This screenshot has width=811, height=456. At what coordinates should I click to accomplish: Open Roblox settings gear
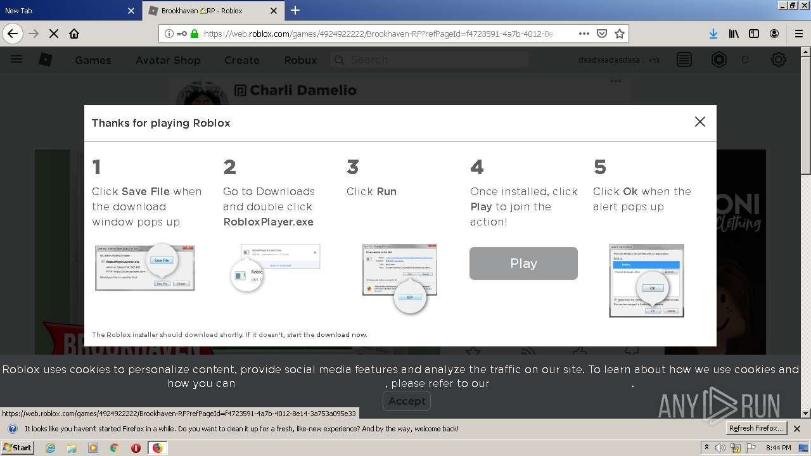tap(779, 60)
